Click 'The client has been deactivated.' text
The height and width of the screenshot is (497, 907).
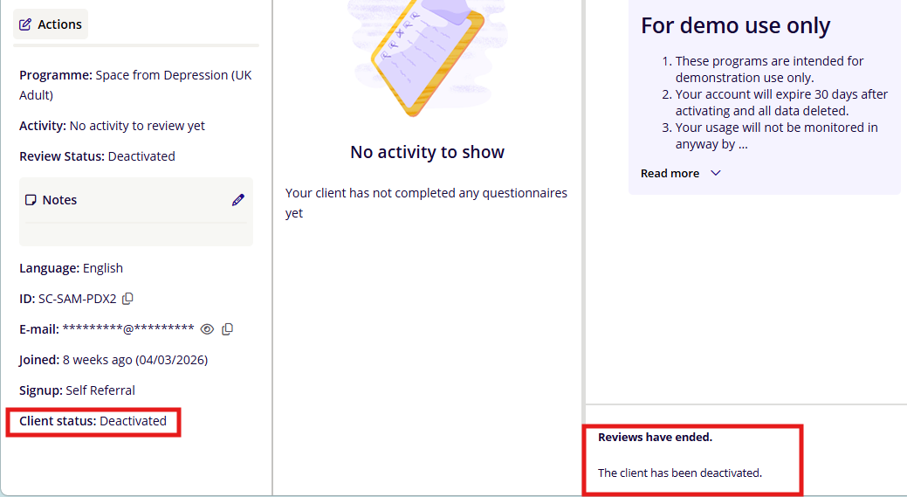pyautogui.click(x=679, y=473)
